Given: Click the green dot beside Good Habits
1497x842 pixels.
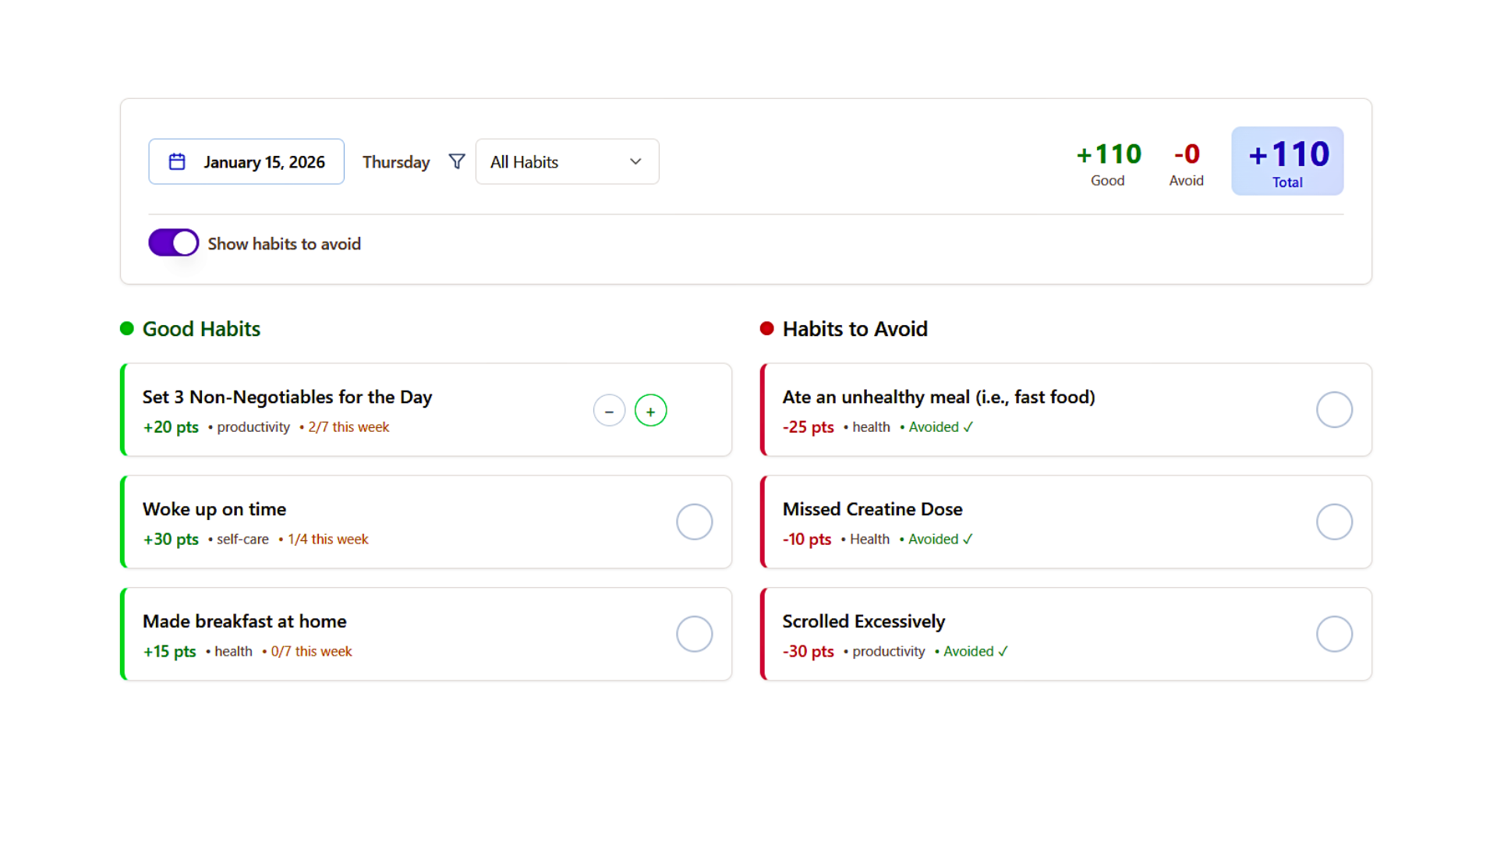Looking at the screenshot, I should click(x=127, y=328).
